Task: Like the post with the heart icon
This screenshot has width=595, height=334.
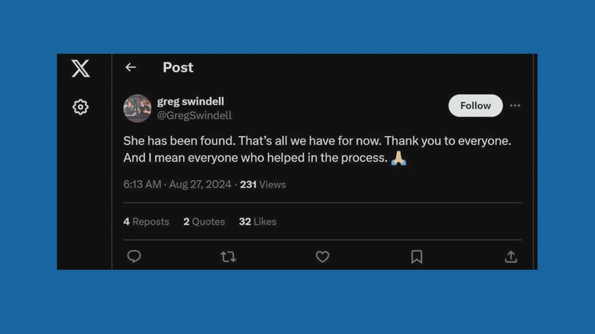Action: (x=323, y=256)
